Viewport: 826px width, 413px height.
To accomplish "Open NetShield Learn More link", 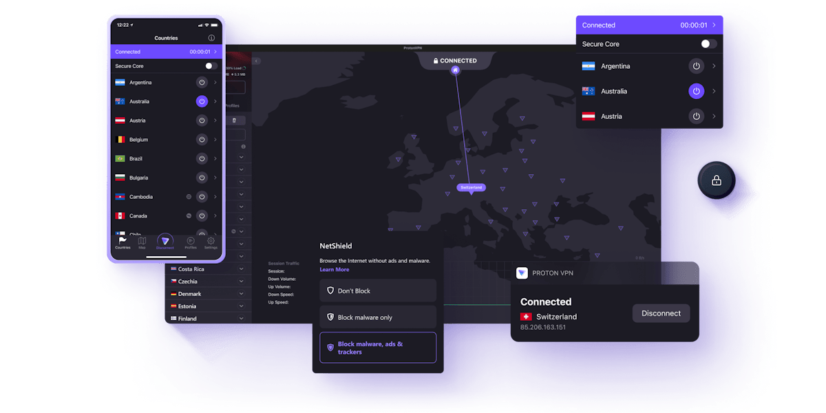I will (334, 270).
